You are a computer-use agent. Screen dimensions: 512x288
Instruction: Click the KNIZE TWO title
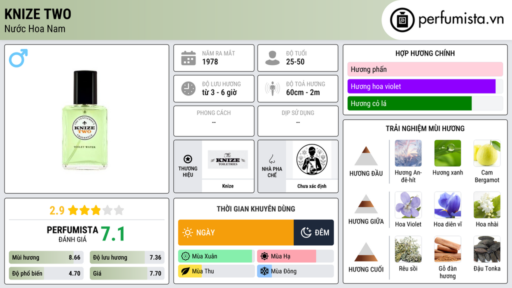tap(38, 14)
